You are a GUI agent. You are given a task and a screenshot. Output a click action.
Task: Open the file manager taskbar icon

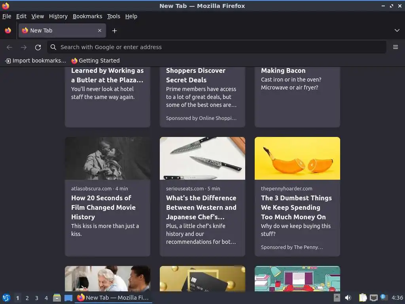click(x=57, y=298)
